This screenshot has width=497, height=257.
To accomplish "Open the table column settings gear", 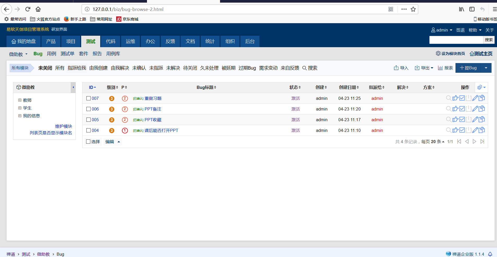I will coord(481,88).
